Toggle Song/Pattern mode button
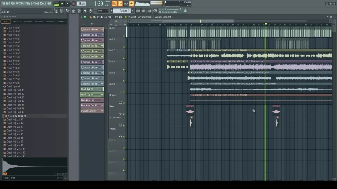Screen dimensions: 337x189 click(x=56, y=4)
